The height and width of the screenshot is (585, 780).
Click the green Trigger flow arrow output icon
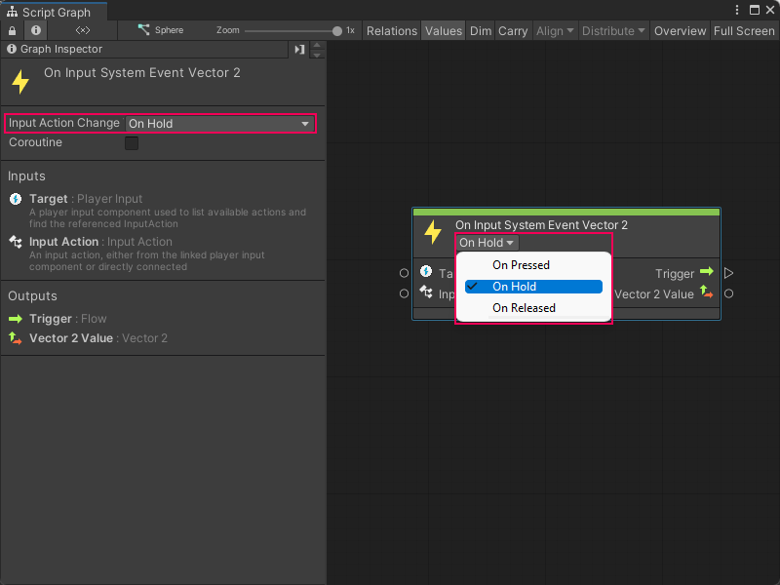[706, 273]
